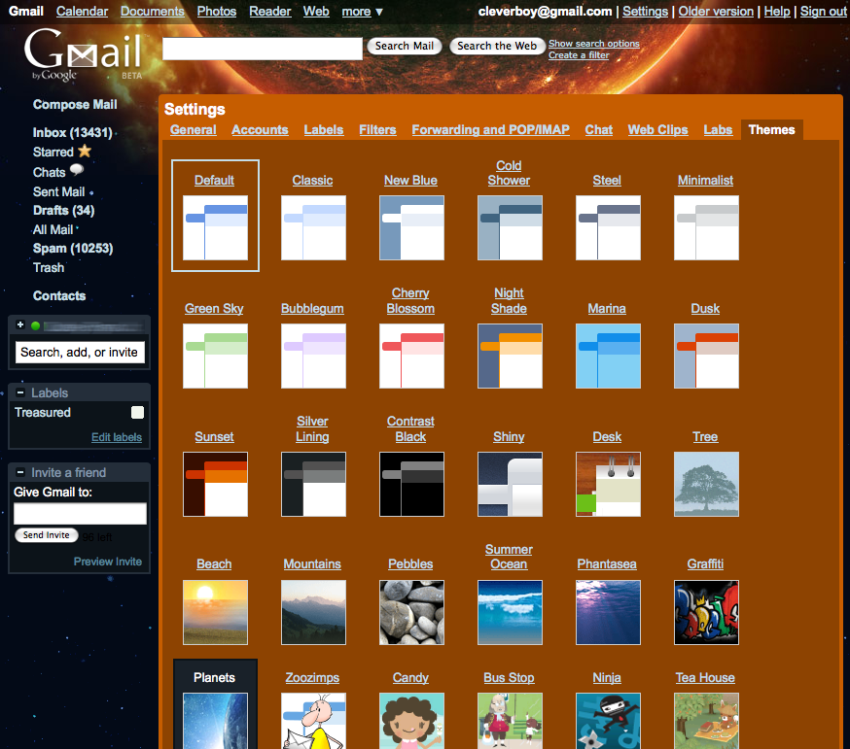Open Spam (10253) folder
The image size is (850, 749).
(73, 249)
